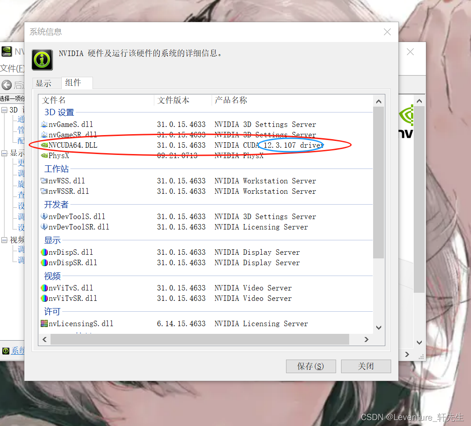Select the nvDevToolS.dll info icon
This screenshot has height=426, width=471.
43,216
